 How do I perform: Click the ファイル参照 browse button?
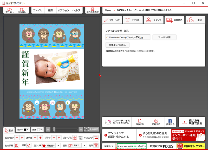[x=164, y=37]
